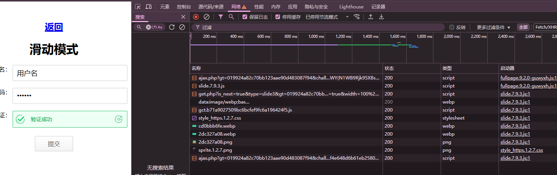557x175 pixels.
Task: Export HAR file with download arrow icon
Action: [x=381, y=17]
